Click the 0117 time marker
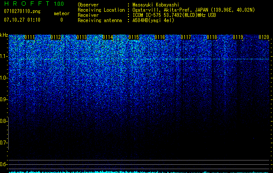 [x=186, y=37]
